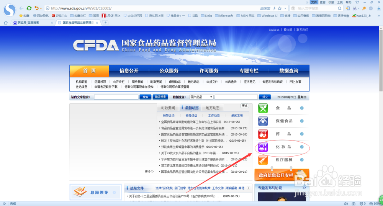The height and width of the screenshot is (206, 383).
Task: Click the orange undo restore-page icon
Action: (36, 8)
